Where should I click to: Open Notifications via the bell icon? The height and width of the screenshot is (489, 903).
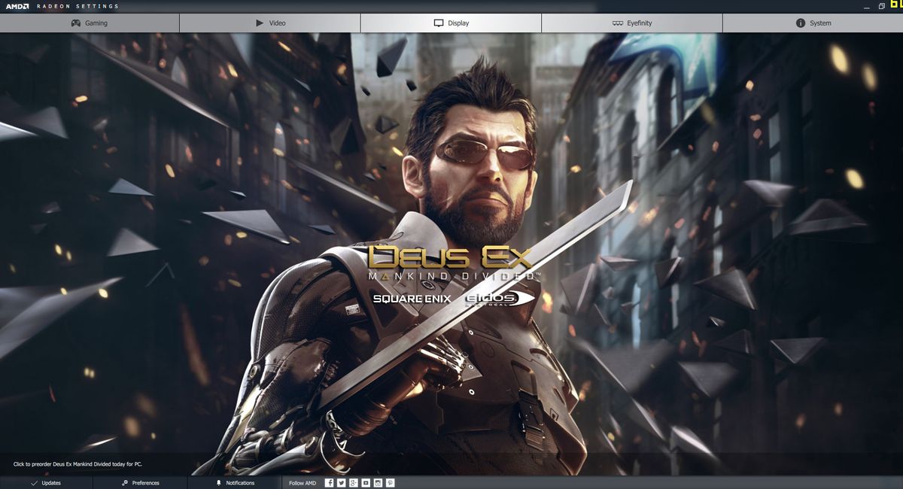click(217, 483)
